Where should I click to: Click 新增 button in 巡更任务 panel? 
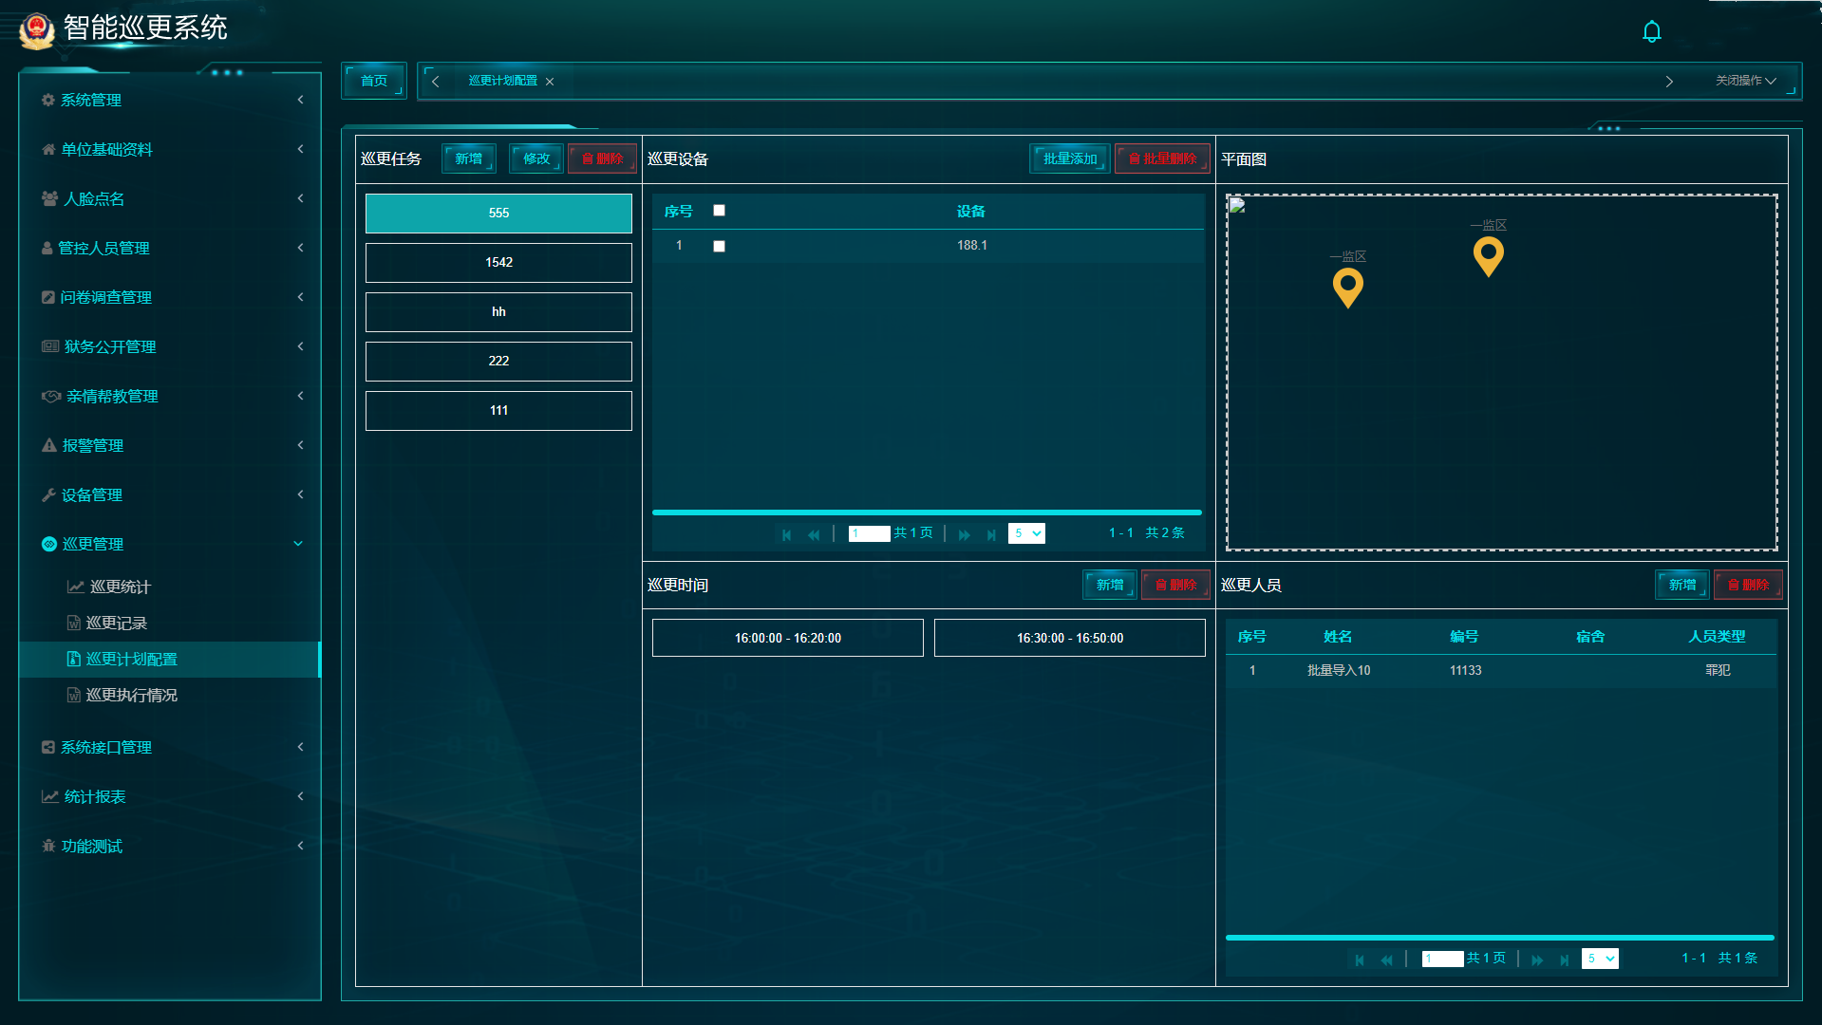[468, 158]
